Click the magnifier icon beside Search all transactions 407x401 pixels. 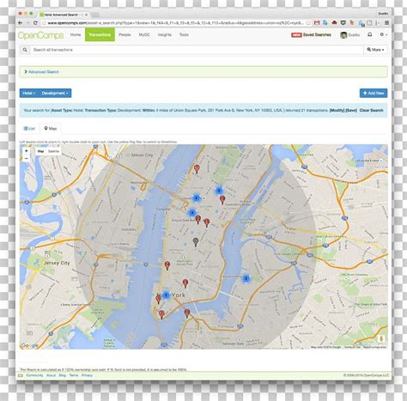pyautogui.click(x=25, y=50)
